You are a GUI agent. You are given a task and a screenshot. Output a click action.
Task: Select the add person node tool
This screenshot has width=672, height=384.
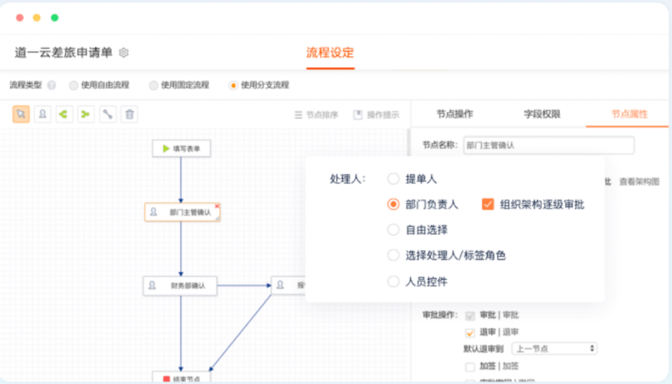click(x=42, y=114)
